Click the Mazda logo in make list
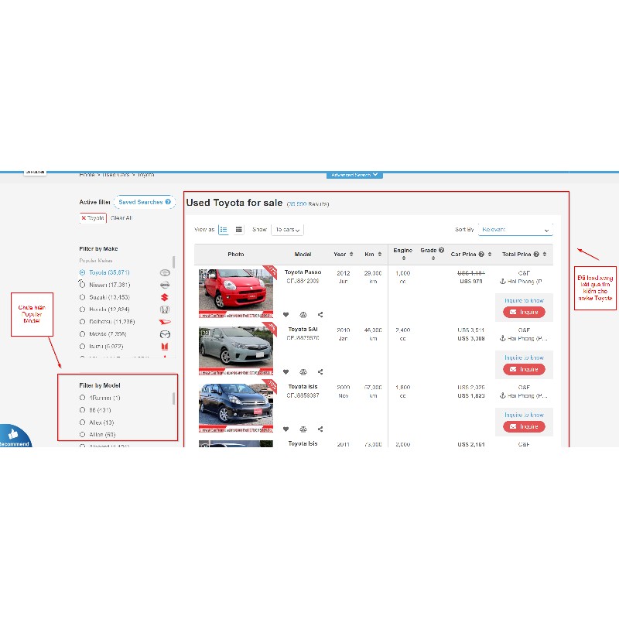Image resolution: width=619 pixels, height=619 pixels. 165,334
